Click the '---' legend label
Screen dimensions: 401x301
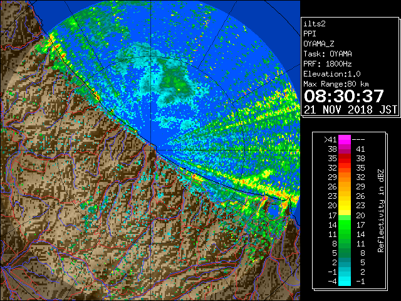click(x=358, y=140)
